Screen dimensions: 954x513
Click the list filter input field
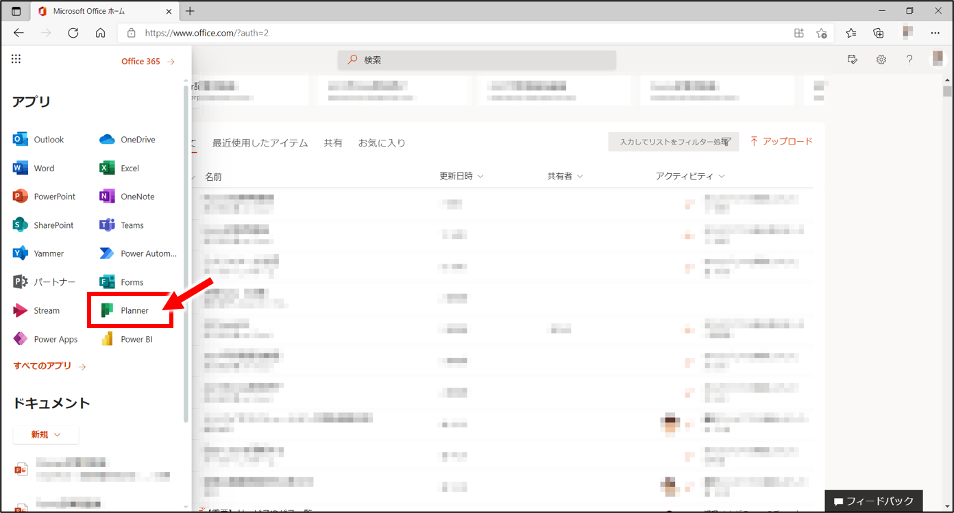tap(674, 142)
